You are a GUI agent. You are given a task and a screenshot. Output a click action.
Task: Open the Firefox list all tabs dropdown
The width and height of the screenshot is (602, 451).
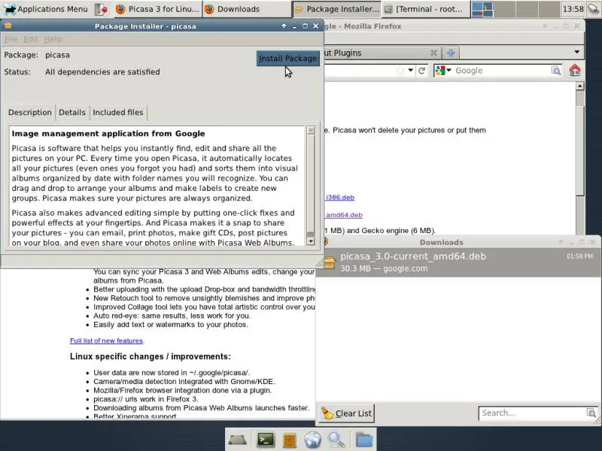576,52
